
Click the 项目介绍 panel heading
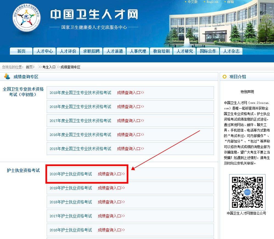(238, 77)
